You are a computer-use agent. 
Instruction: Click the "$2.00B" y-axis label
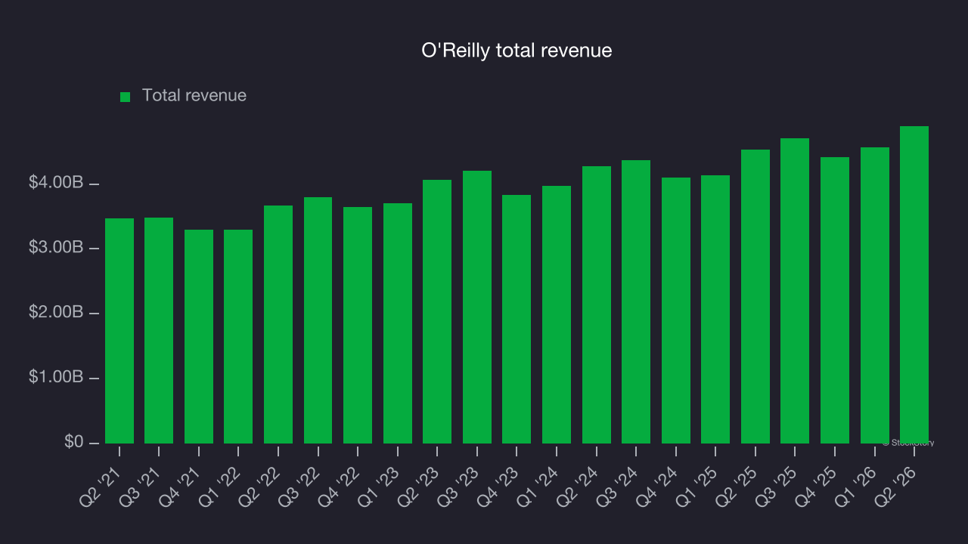pyautogui.click(x=55, y=313)
